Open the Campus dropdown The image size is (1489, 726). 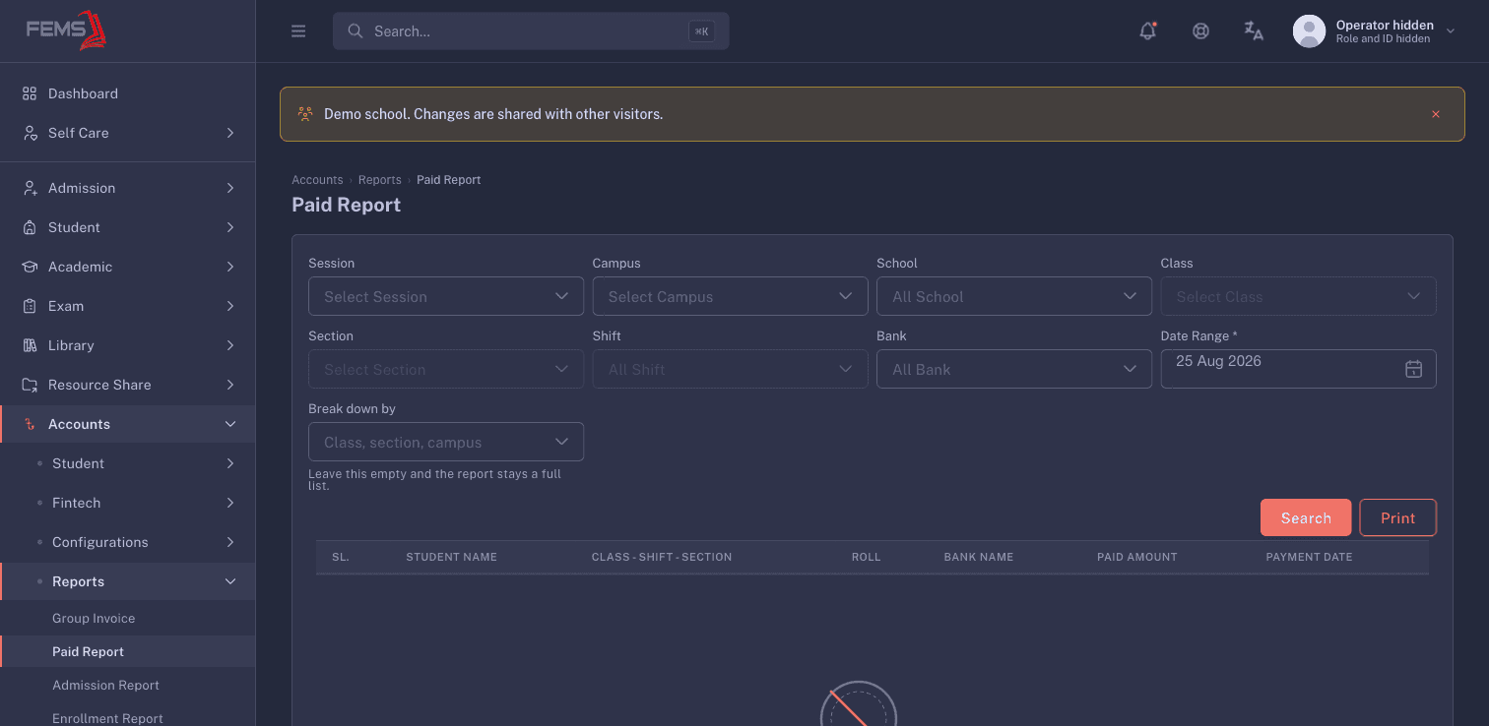pyautogui.click(x=730, y=296)
